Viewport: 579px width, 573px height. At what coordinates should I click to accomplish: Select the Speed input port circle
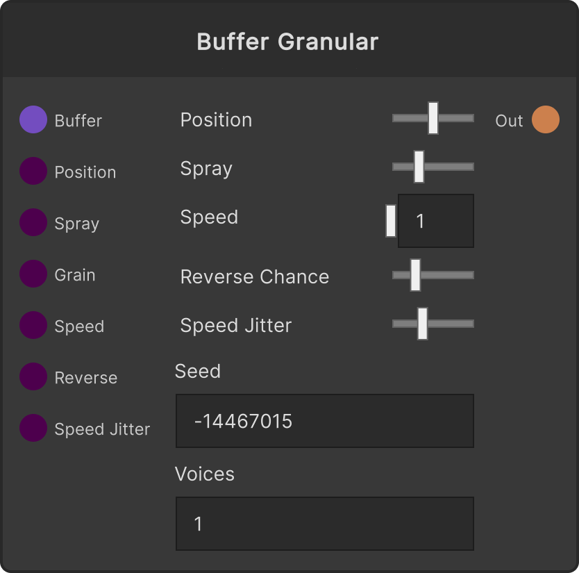[33, 325]
